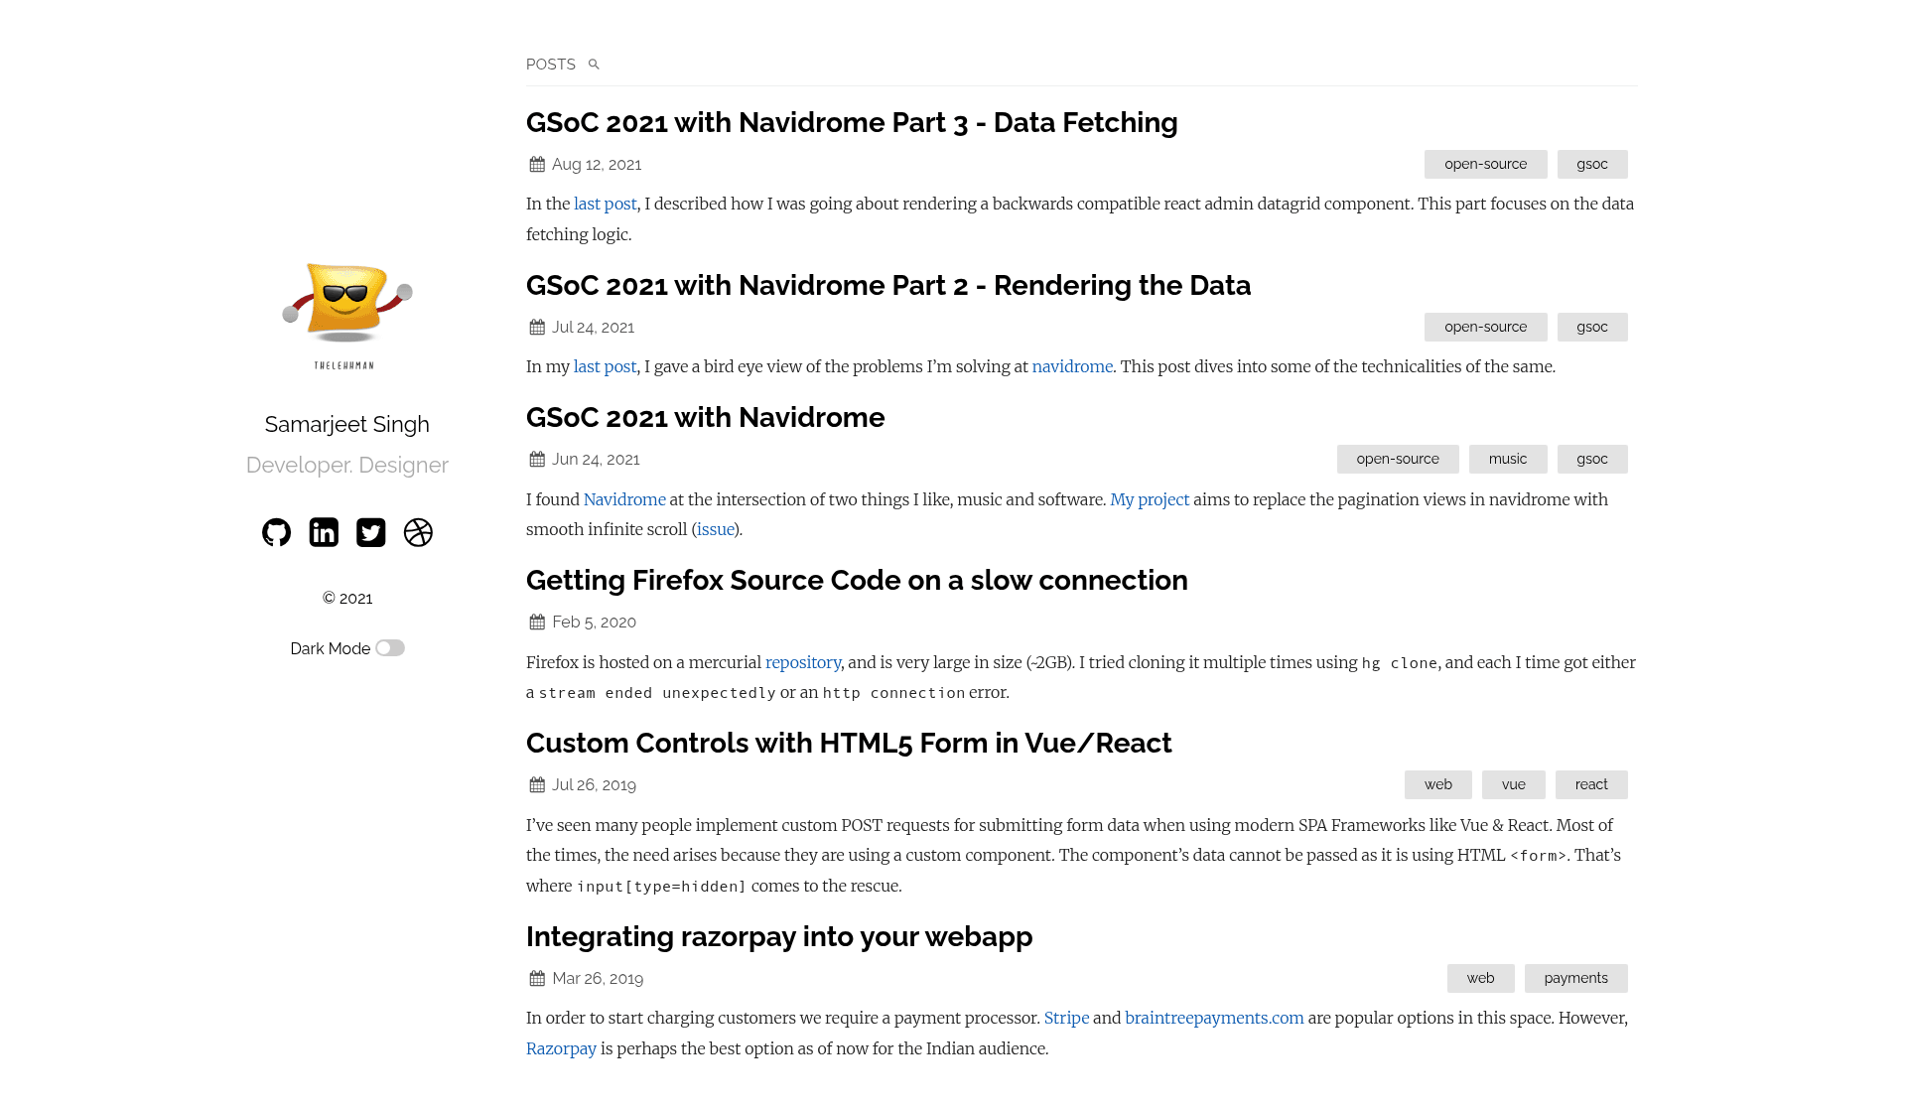Click the search magnifier icon next to POSTS

[594, 65]
